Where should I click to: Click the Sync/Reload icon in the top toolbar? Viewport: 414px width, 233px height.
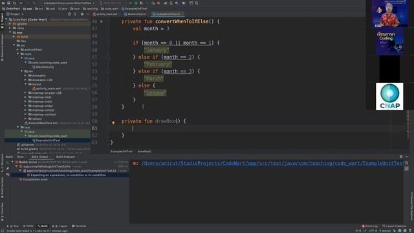coord(14,3)
